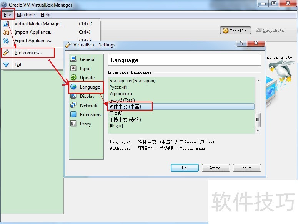Open the Machine menu
The width and height of the screenshot is (298, 224).
(26, 15)
